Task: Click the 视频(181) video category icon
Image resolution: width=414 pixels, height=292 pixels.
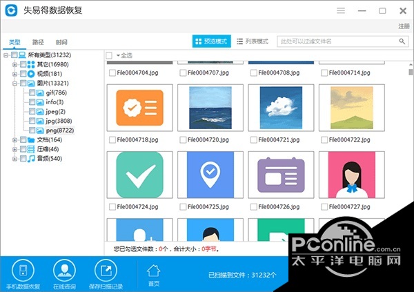Action: point(31,74)
